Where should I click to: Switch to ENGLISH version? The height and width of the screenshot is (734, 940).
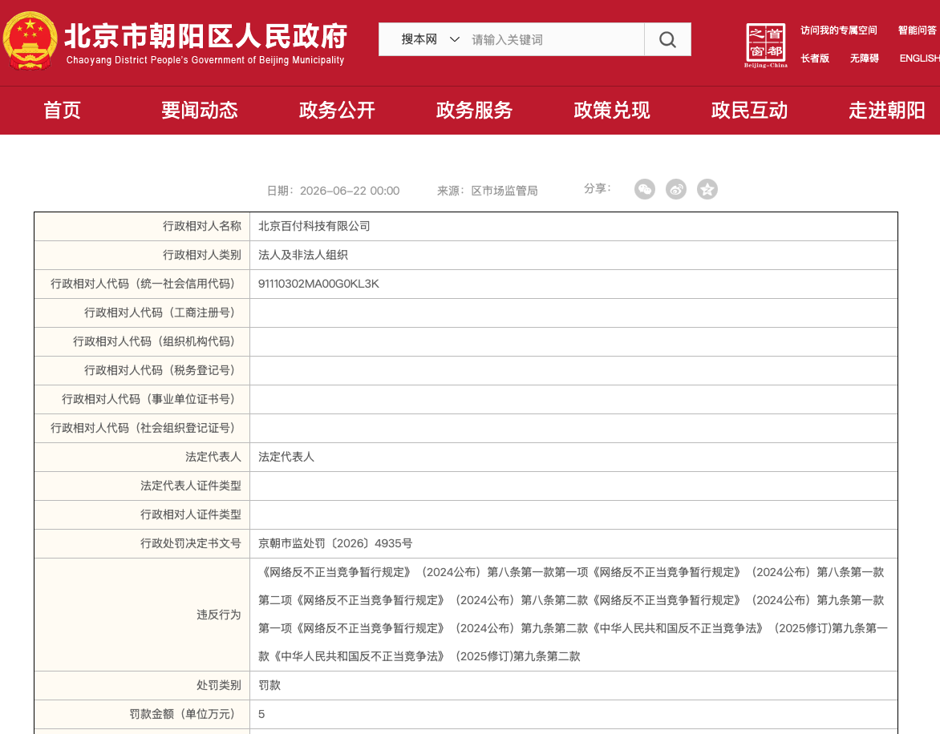tap(919, 58)
